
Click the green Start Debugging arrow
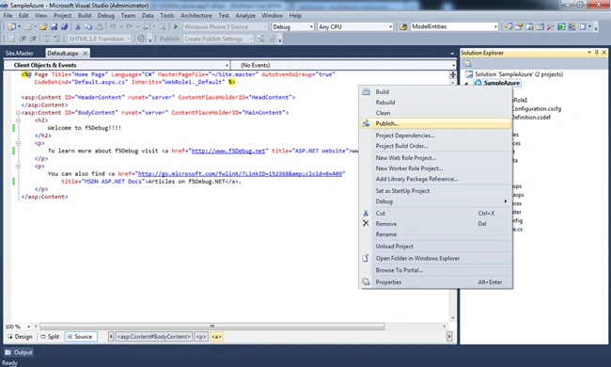[176, 26]
